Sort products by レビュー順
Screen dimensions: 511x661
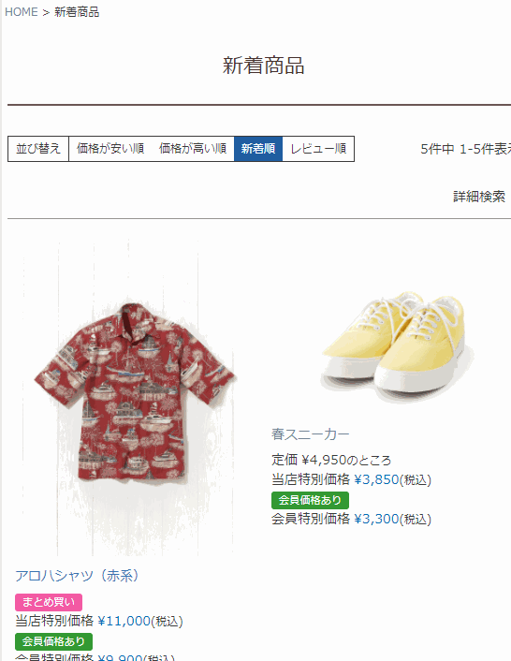318,149
